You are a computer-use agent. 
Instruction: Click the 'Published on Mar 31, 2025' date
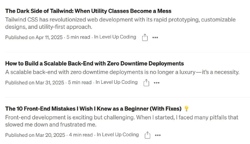tap(35, 83)
